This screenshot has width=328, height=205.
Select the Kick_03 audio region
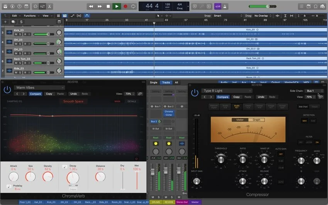[x=196, y=32]
